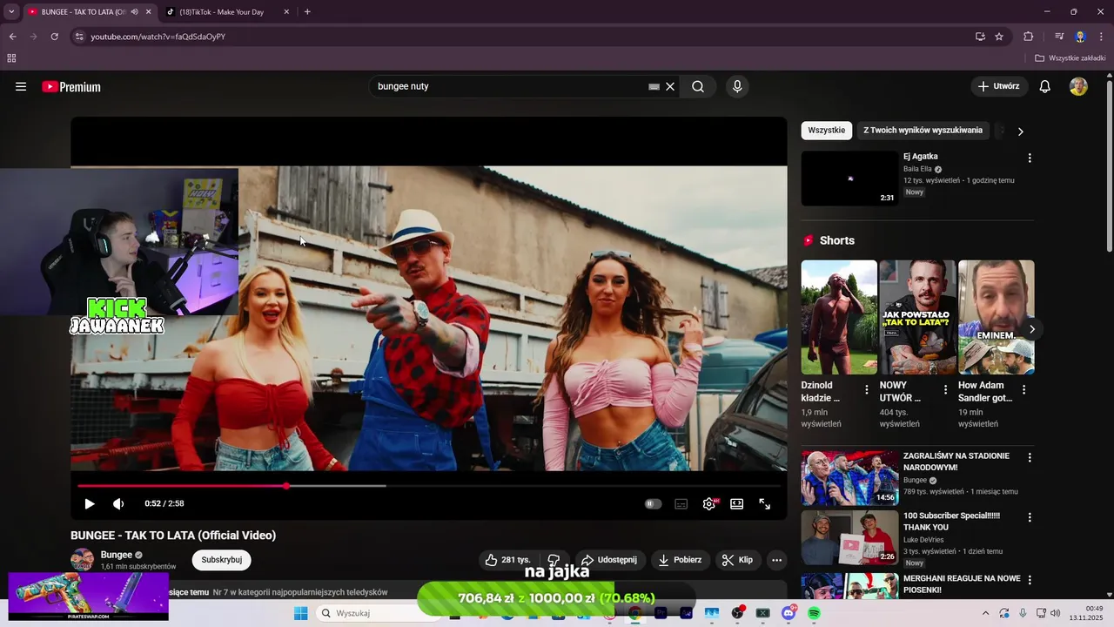Open ZAGRALIŚMY NA STADIONIE NARODOWYM title
The width and height of the screenshot is (1114, 627).
[x=956, y=462]
